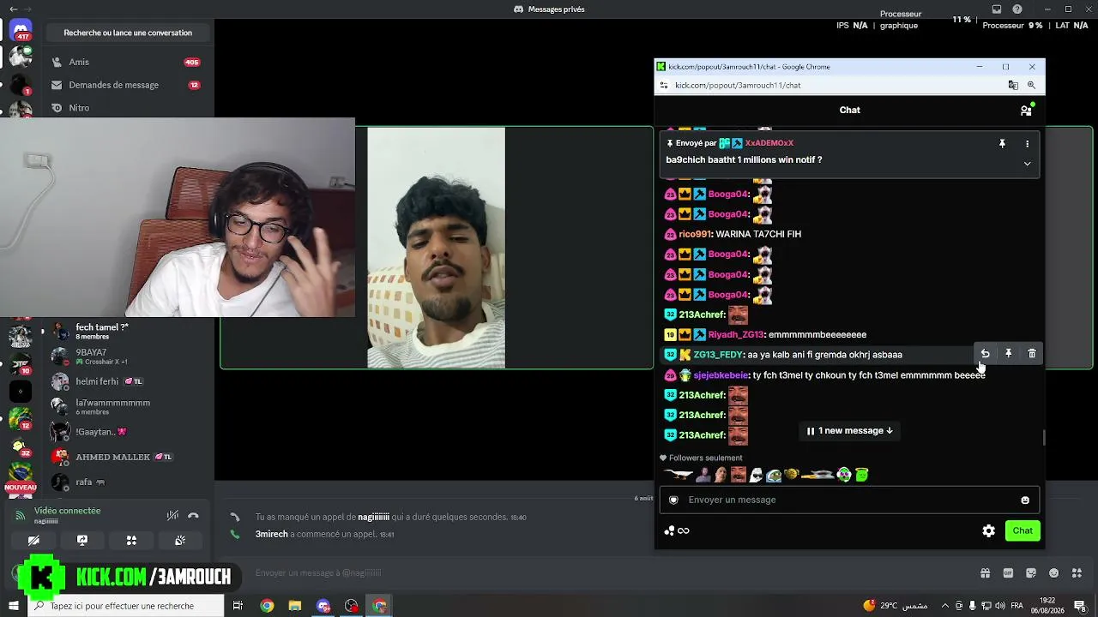Screen dimensions: 1098x617
Task: Open Discord direct messages home icon
Action: (x=21, y=31)
